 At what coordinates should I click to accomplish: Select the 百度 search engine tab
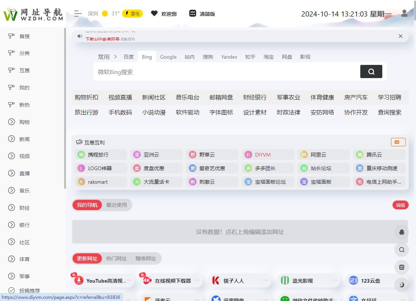129,57
